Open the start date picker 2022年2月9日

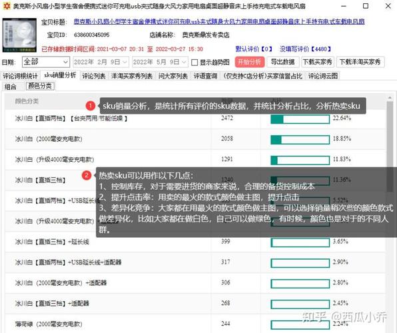101,62
